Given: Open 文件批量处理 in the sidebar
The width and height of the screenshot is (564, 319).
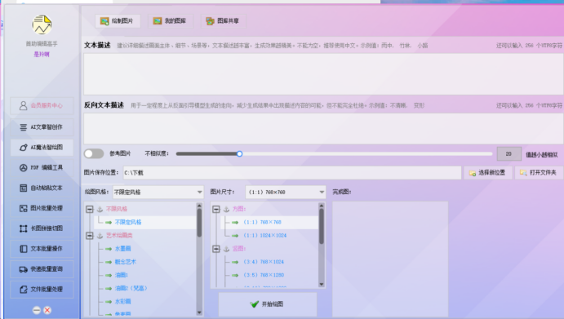Looking at the screenshot, I should (x=42, y=289).
